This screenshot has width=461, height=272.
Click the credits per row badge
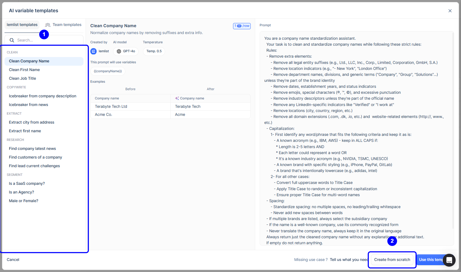242,26
